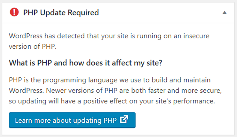Click the word 'insecure' in the notice
Viewport: 237px width, 137px height.
point(196,36)
